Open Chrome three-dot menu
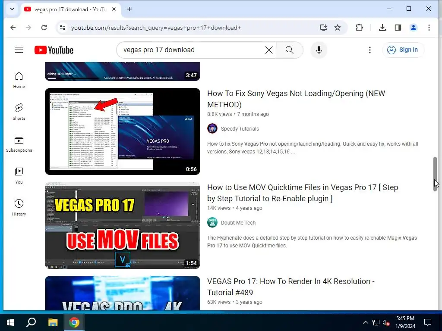The image size is (442, 331). pos(429,28)
